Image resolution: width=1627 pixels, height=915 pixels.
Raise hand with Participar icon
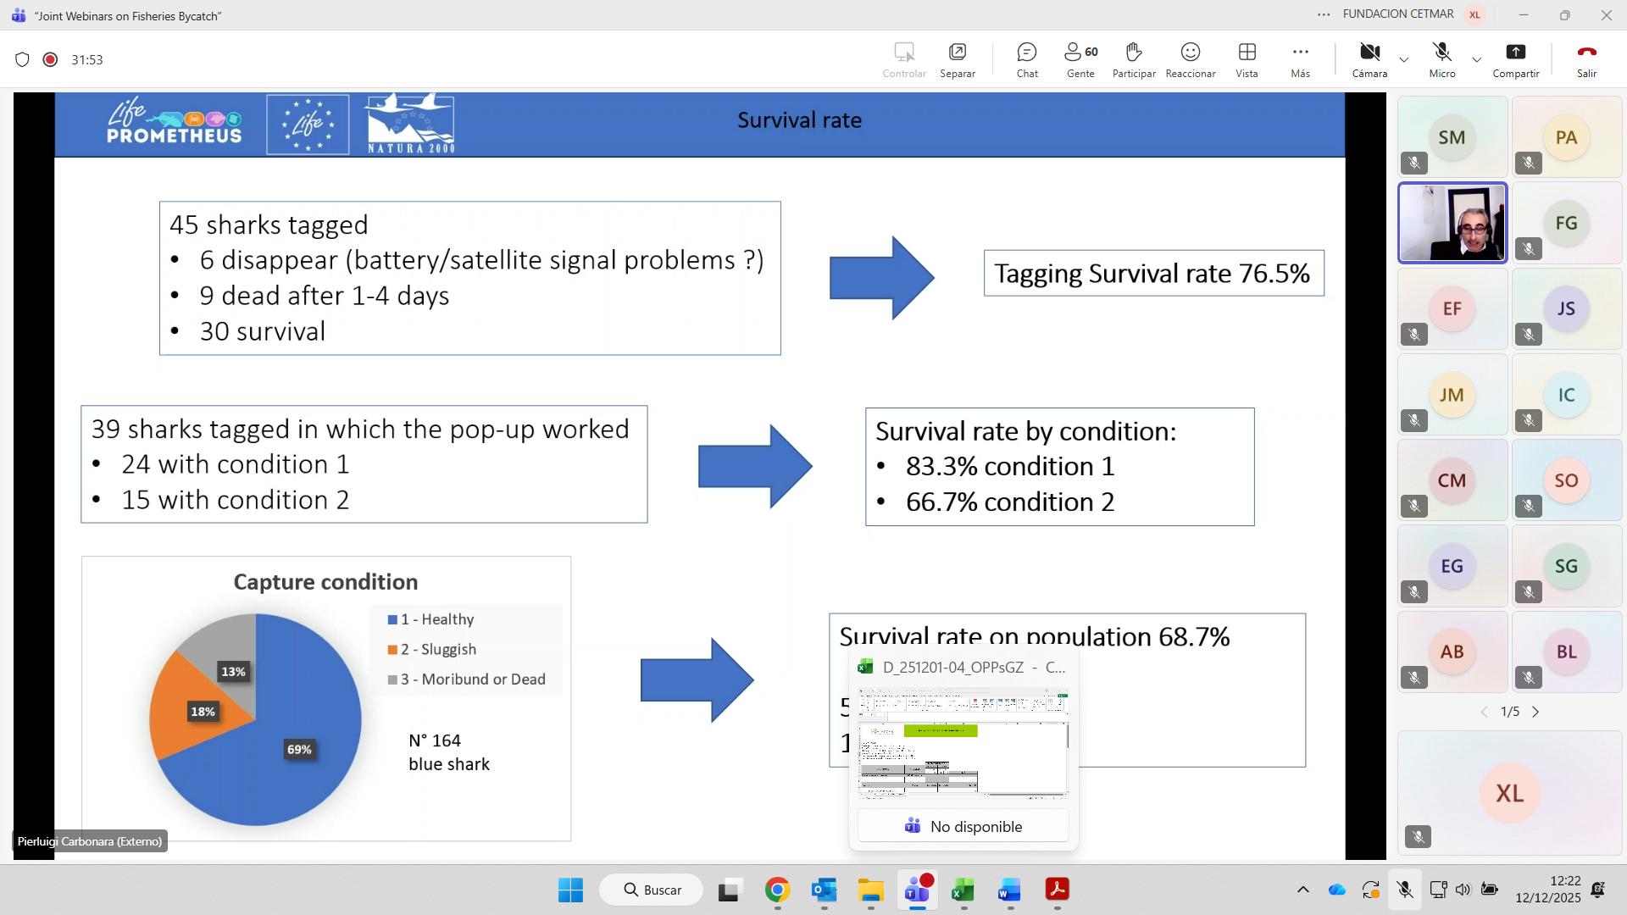pyautogui.click(x=1134, y=59)
